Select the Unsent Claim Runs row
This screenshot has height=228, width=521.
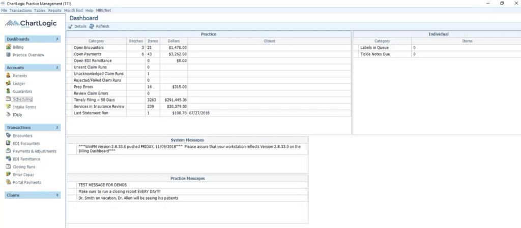pyautogui.click(x=209, y=67)
